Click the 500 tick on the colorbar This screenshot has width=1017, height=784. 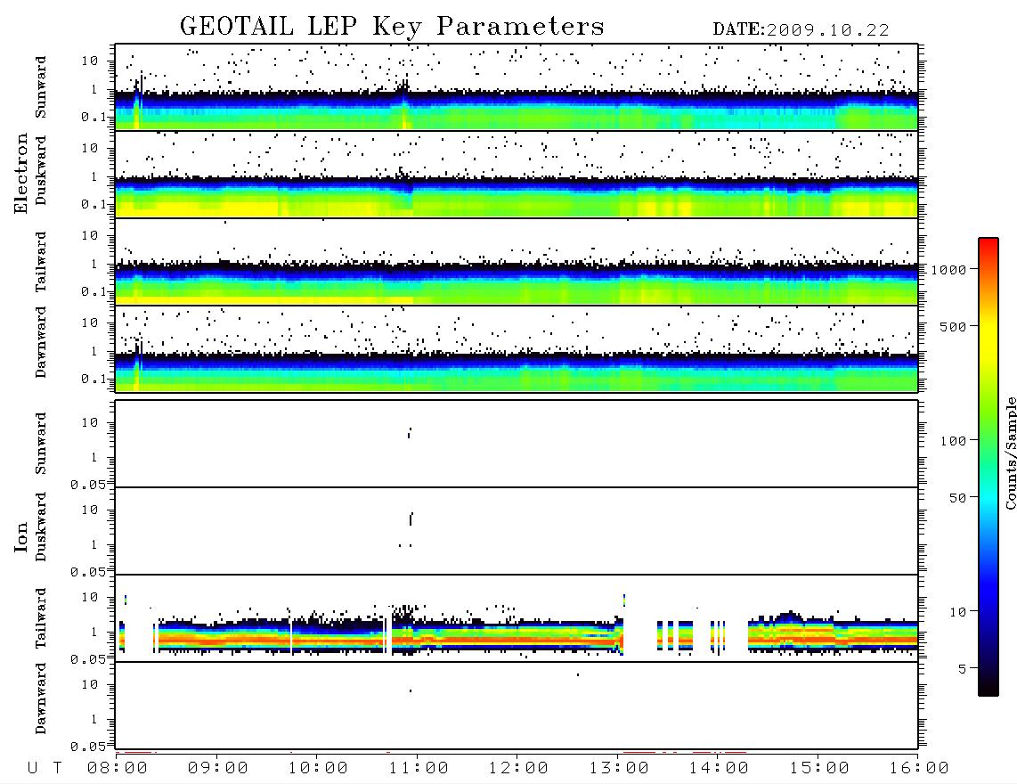(953, 326)
